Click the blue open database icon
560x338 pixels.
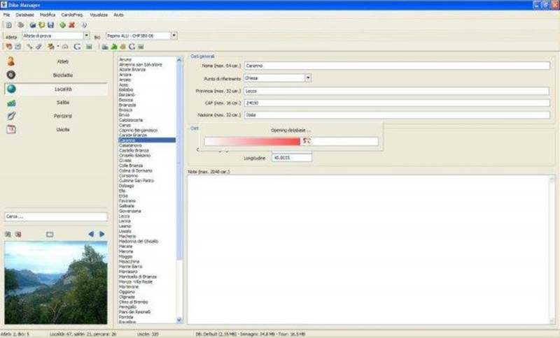click(32, 25)
